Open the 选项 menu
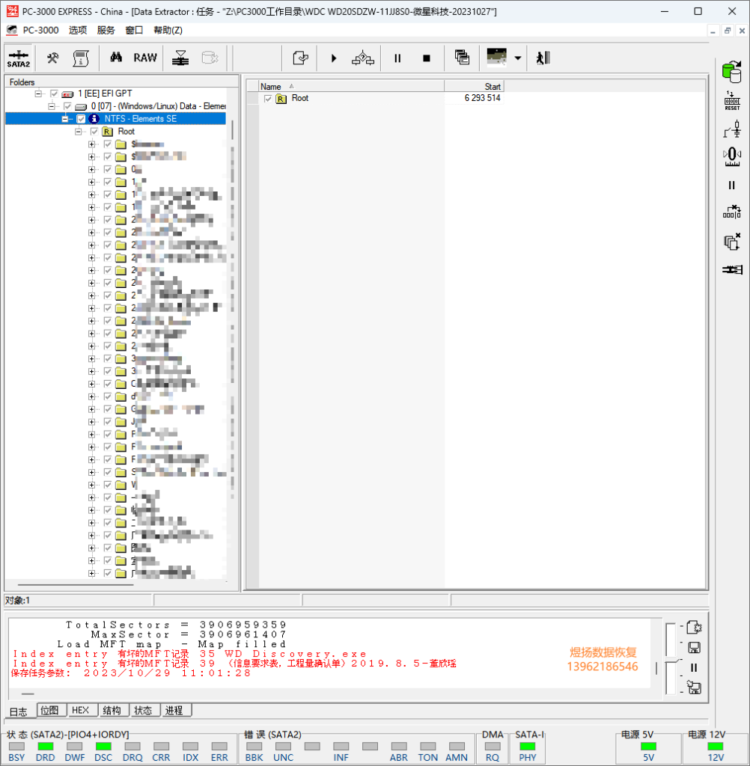The width and height of the screenshot is (750, 766). [x=78, y=30]
